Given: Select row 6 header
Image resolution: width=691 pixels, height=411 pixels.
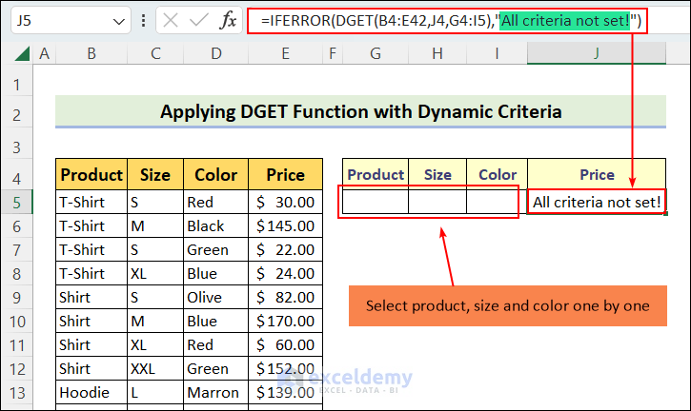Looking at the screenshot, I should (x=17, y=226).
